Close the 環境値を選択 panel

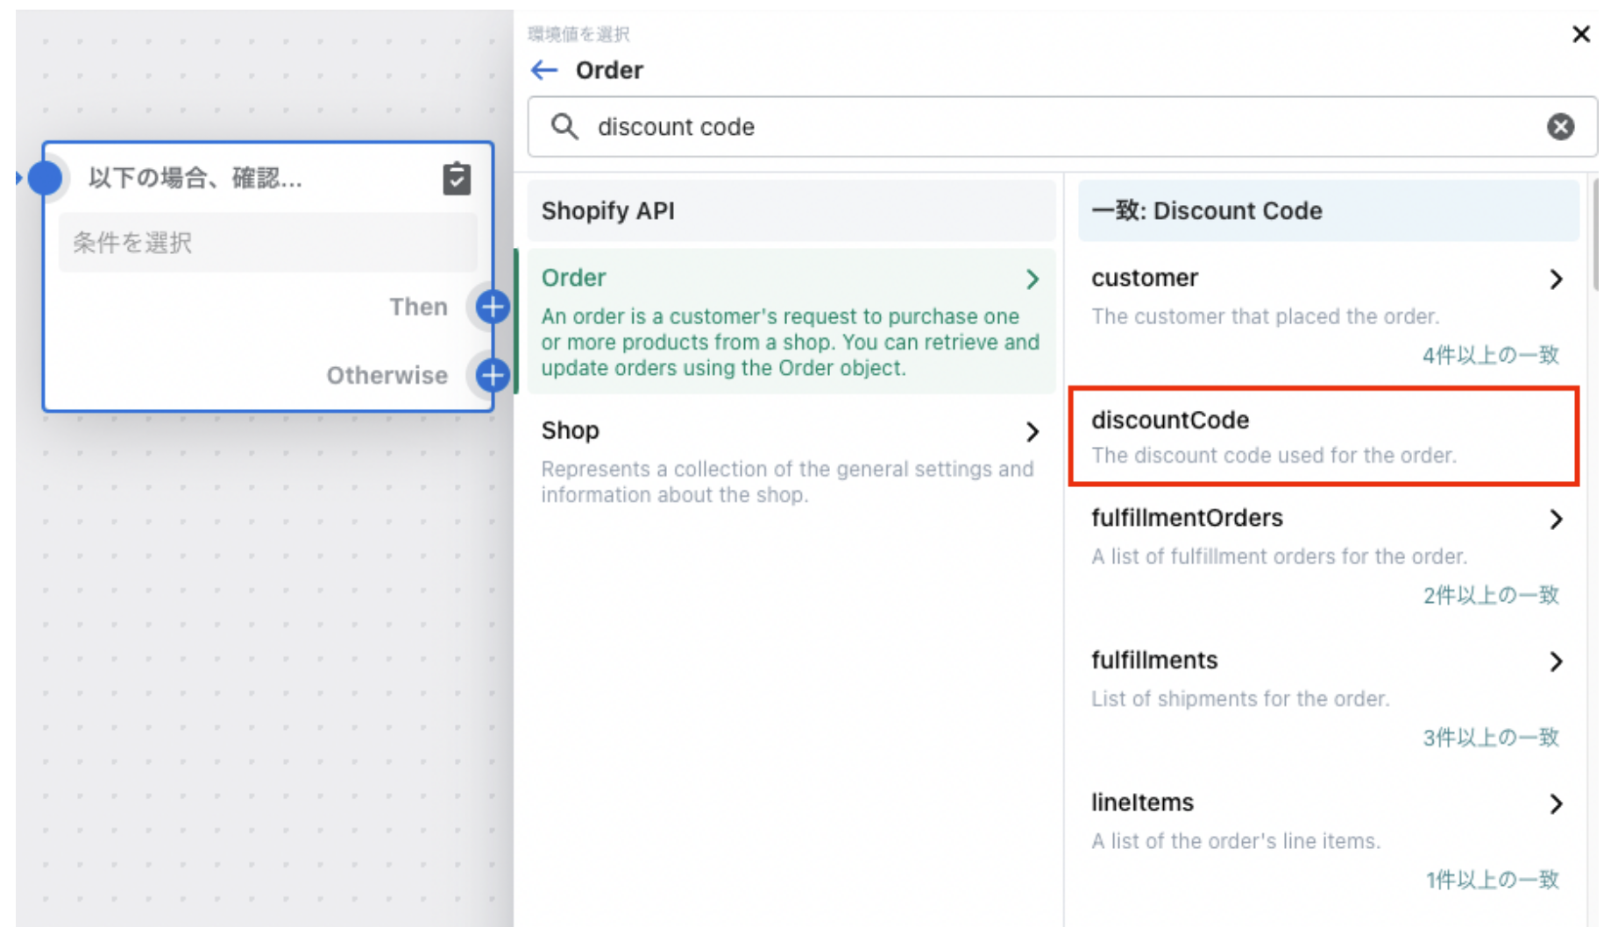[1581, 34]
